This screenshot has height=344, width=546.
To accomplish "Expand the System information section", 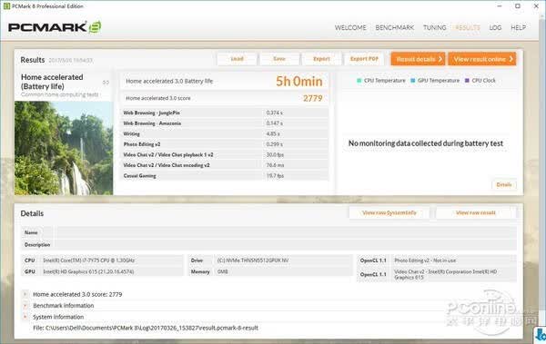I will (x=25, y=317).
